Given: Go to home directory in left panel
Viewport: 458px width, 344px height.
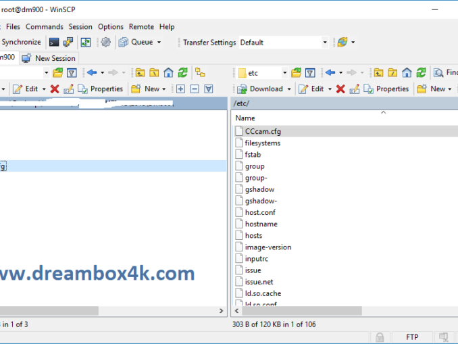Looking at the screenshot, I should point(168,73).
